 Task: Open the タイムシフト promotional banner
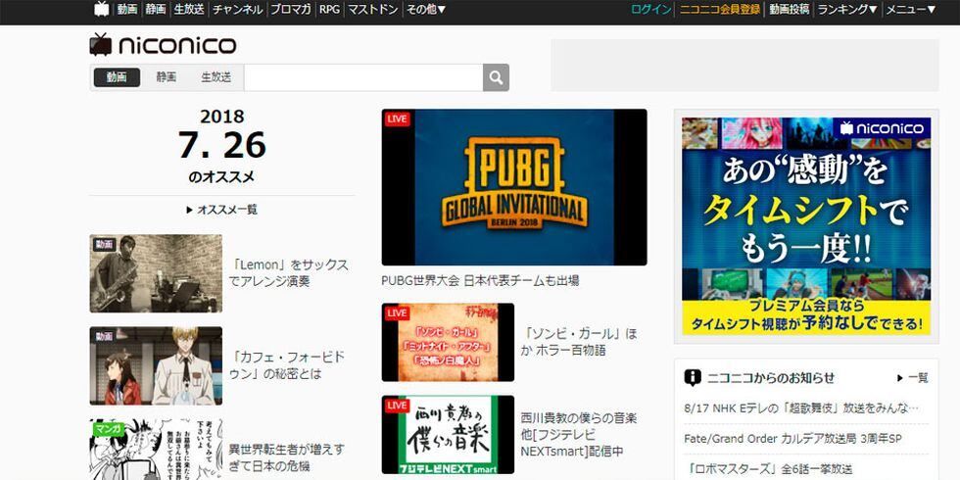coord(805,227)
